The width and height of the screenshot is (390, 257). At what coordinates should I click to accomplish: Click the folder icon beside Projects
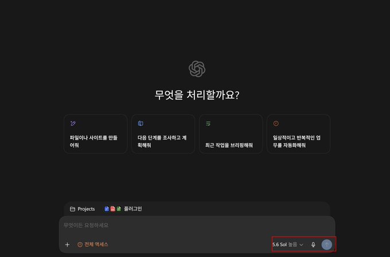(x=72, y=209)
